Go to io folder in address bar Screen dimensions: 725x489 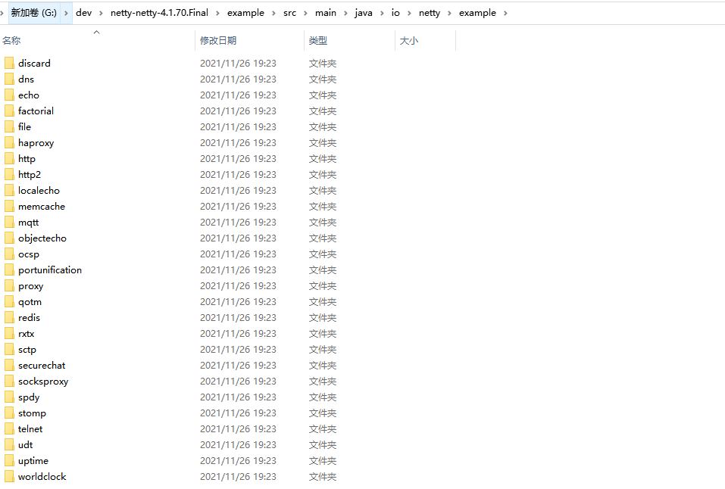[x=395, y=13]
